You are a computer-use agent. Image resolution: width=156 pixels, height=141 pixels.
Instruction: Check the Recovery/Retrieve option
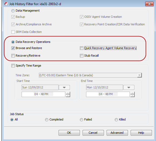click(x=13, y=56)
